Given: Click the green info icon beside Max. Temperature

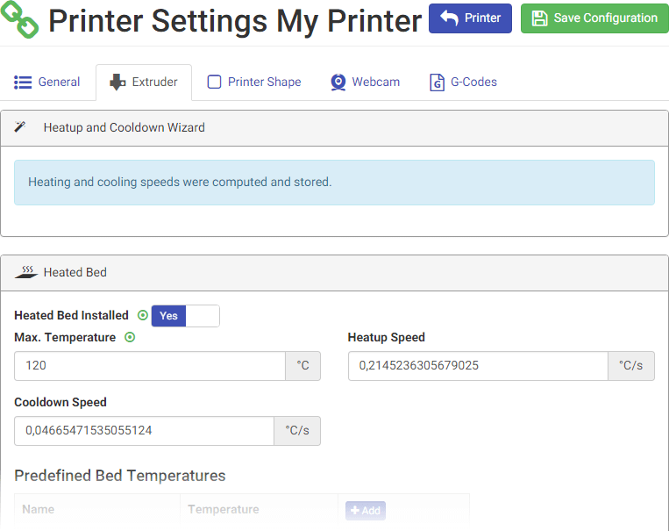Looking at the screenshot, I should tap(130, 338).
